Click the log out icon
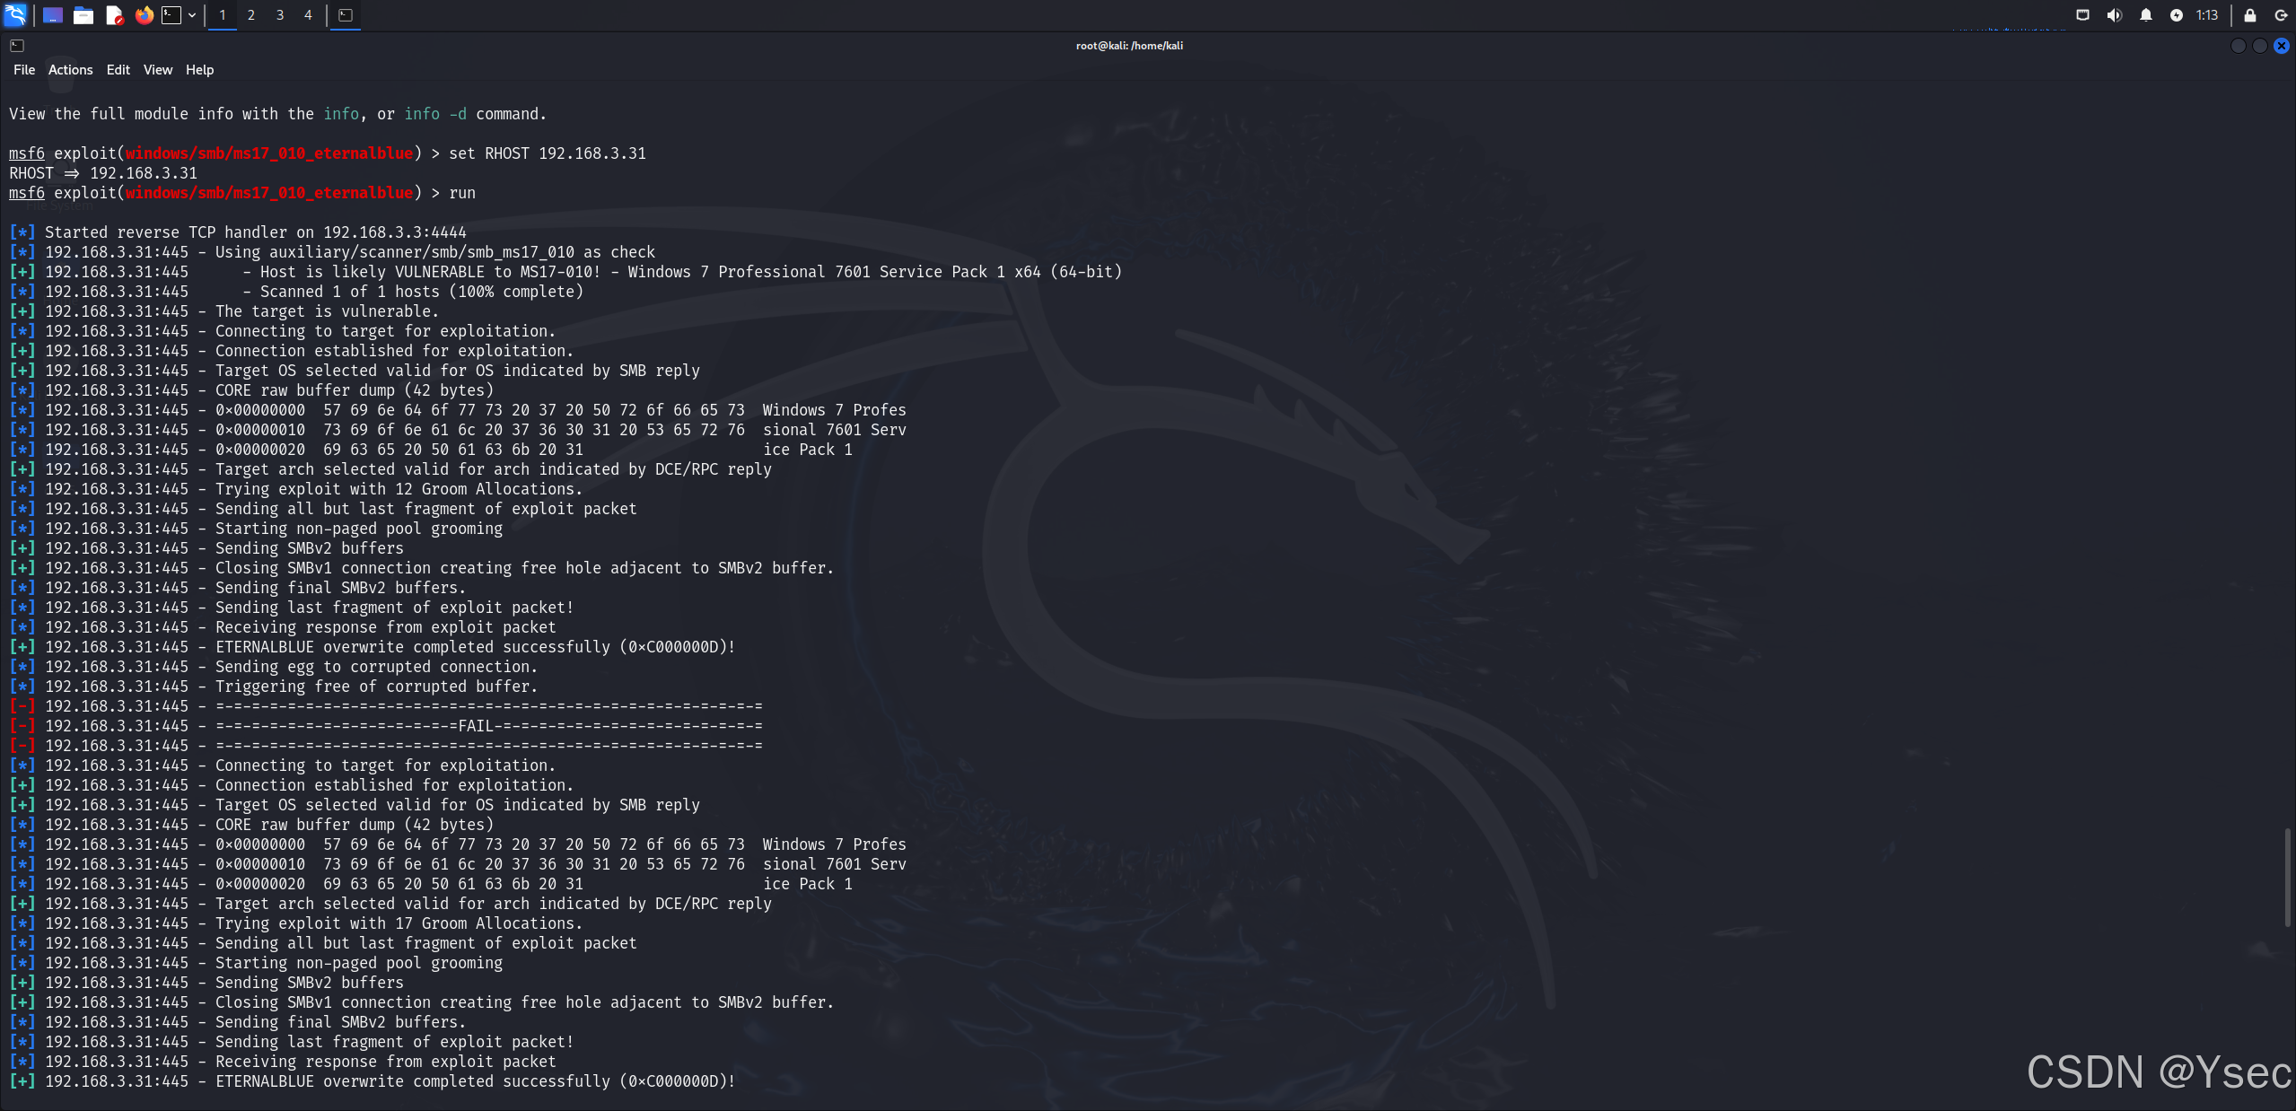Image resolution: width=2296 pixels, height=1111 pixels. pyautogui.click(x=2281, y=15)
